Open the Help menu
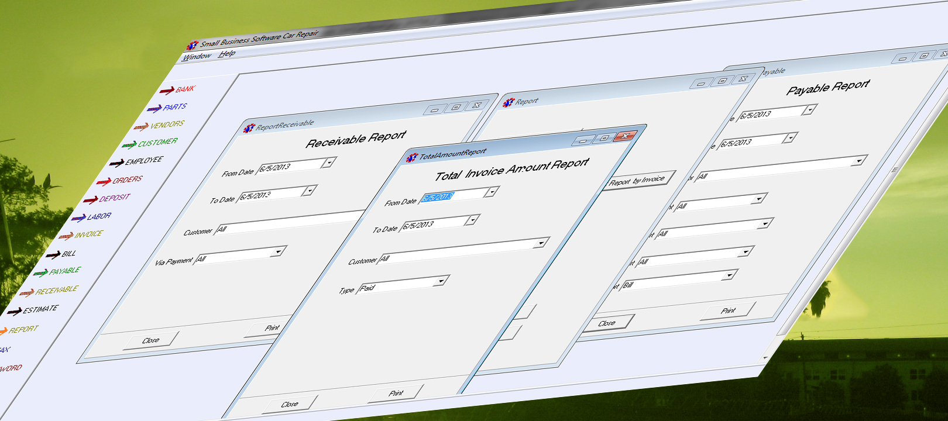The height and width of the screenshot is (421, 948). [x=226, y=54]
